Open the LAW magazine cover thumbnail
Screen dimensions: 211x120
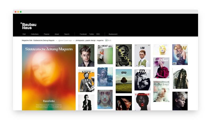[142, 55]
